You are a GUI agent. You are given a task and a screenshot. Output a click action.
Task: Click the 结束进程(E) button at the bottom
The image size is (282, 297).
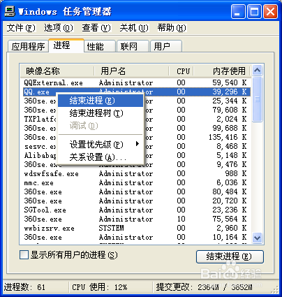pyautogui.click(x=230, y=256)
